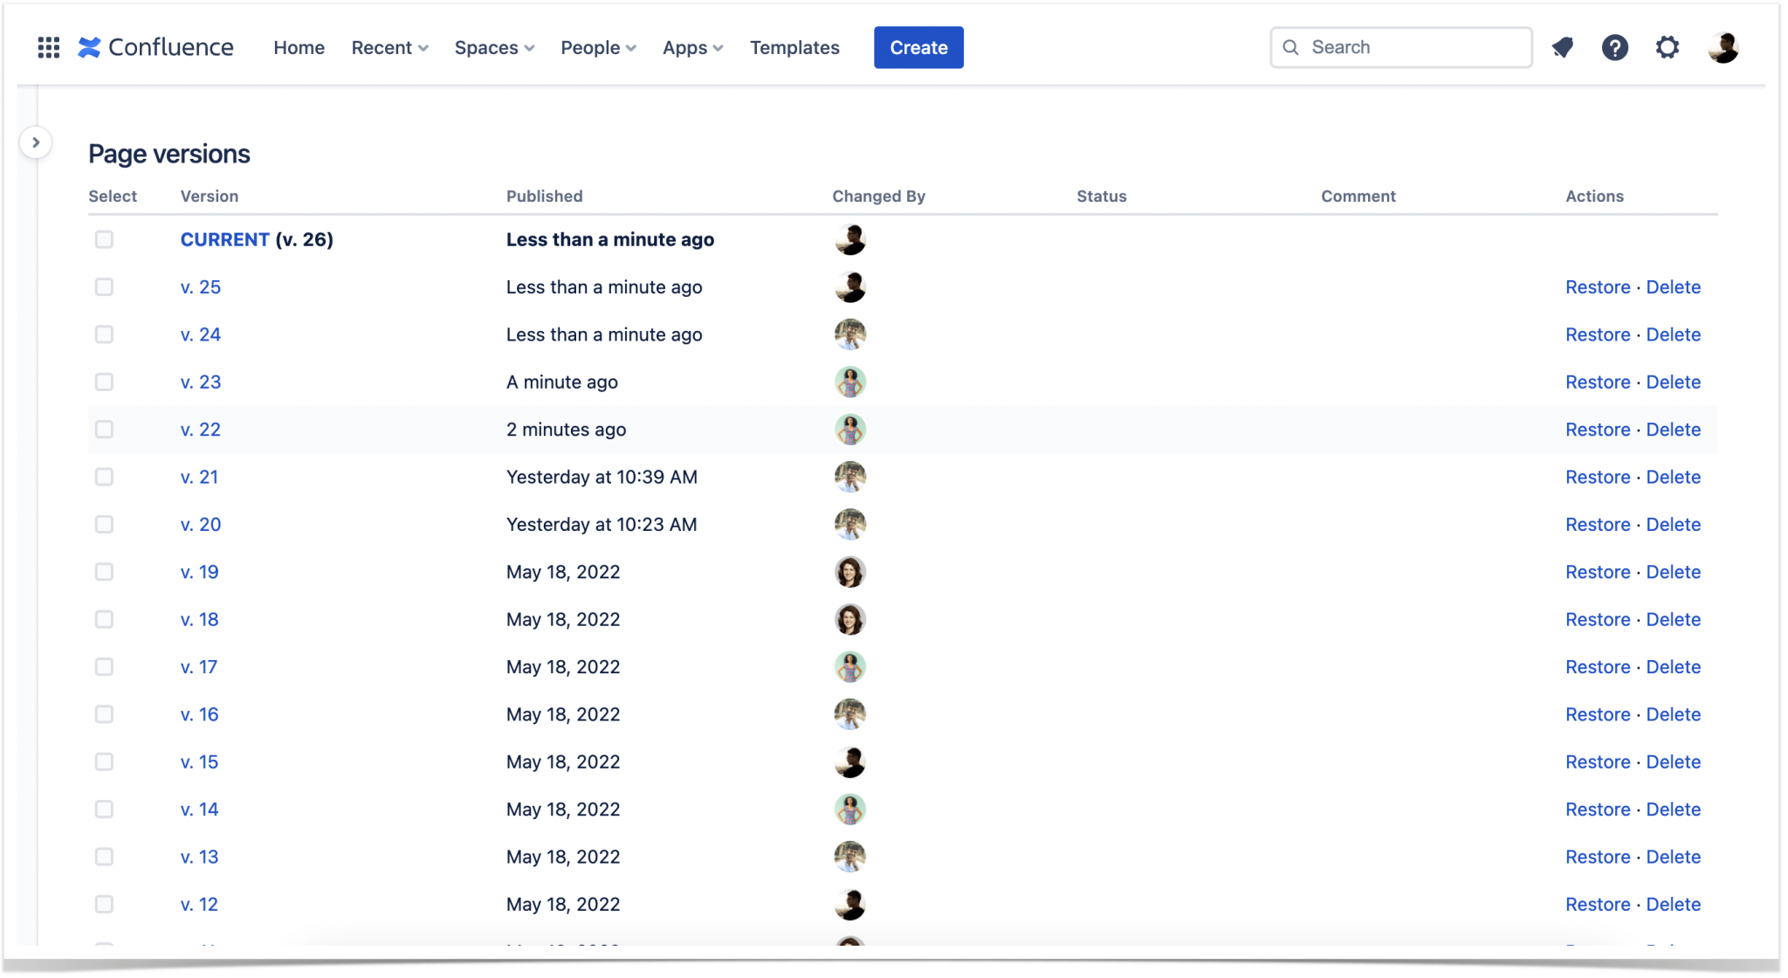This screenshot has height=978, width=1788.
Task: Delete version 16
Action: click(1674, 714)
